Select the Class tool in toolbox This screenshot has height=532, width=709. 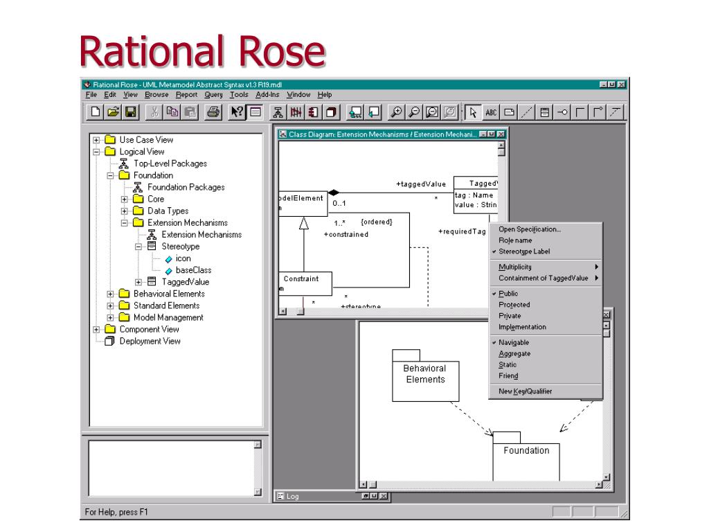click(x=544, y=112)
